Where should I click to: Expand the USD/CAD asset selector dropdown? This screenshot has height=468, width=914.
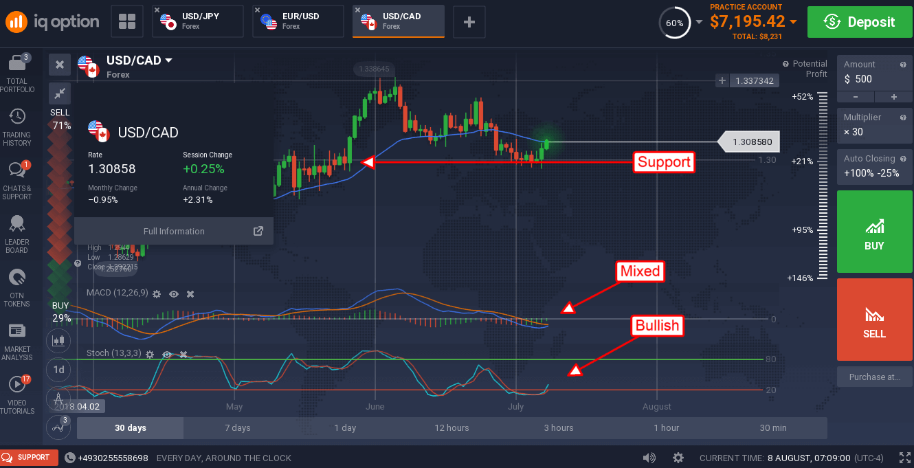pyautogui.click(x=169, y=60)
